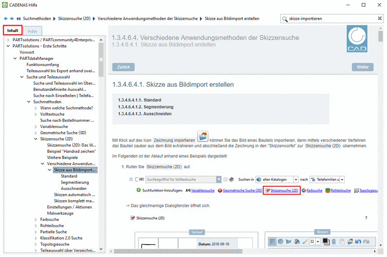
Task: Open link 1.3.4.6.4.1.3. Ausschneiden
Action: pyautogui.click(x=144, y=114)
